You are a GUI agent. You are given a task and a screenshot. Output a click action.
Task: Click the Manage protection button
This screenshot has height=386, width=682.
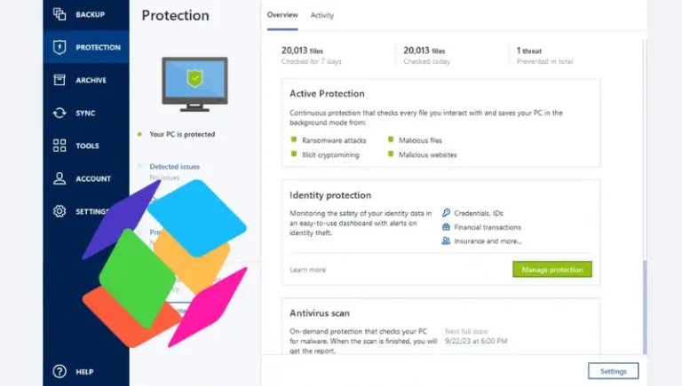[x=552, y=270]
